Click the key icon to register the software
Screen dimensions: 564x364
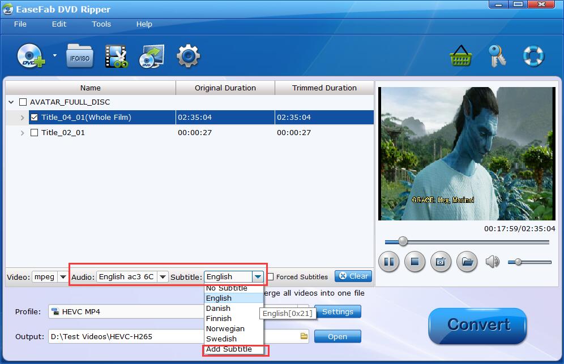click(497, 56)
